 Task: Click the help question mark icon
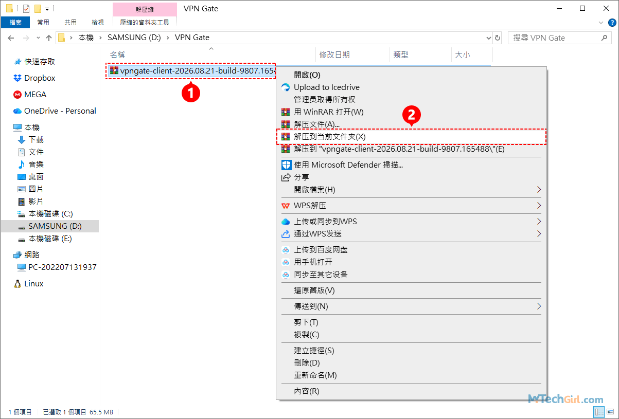pos(611,23)
